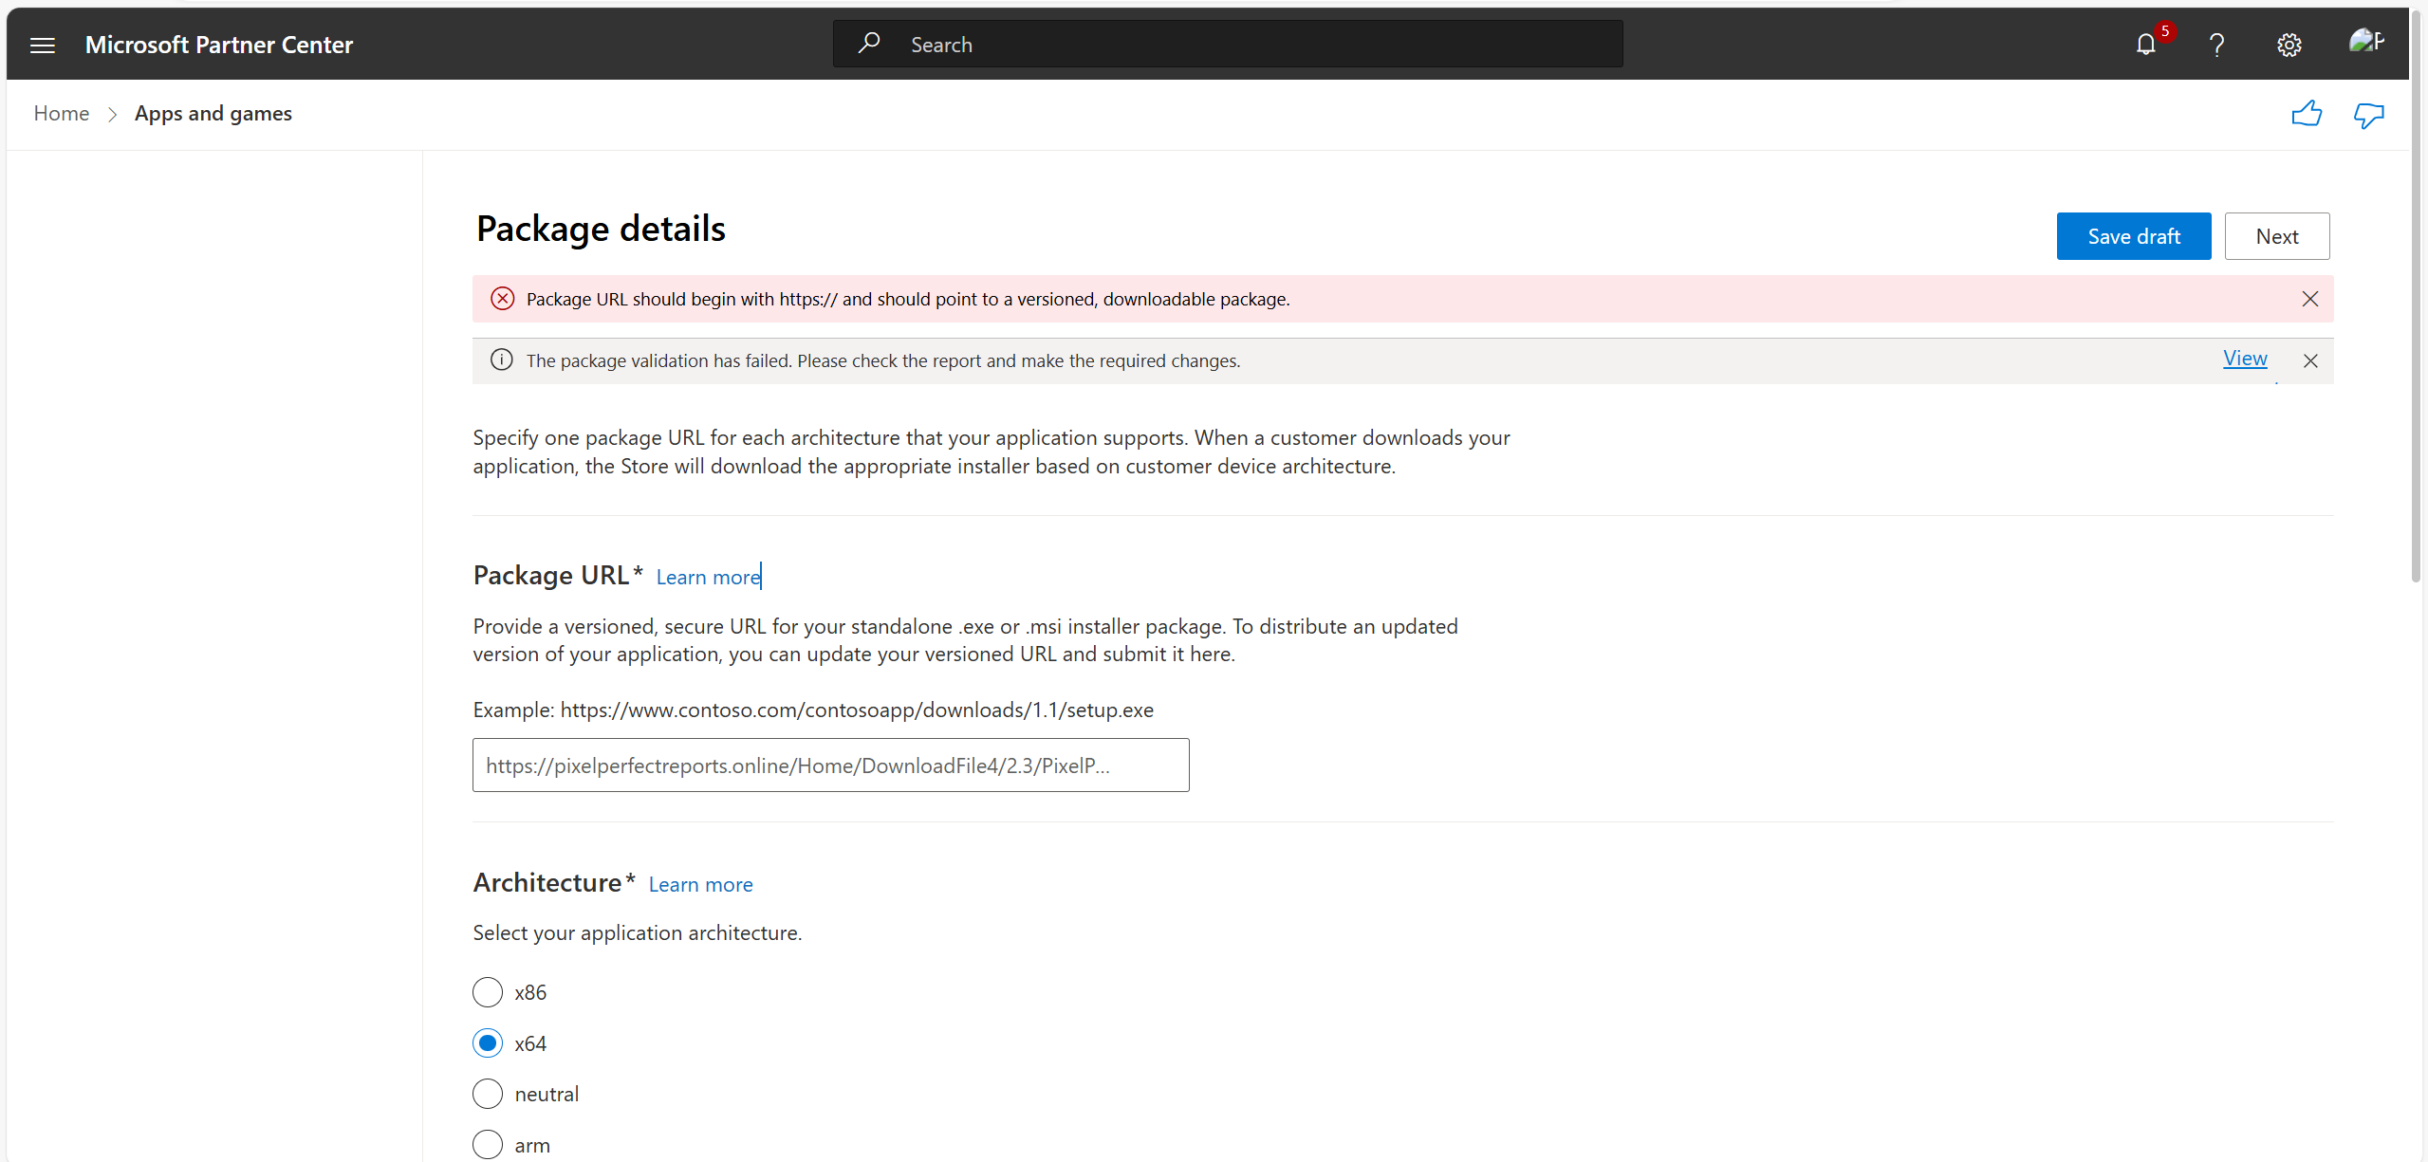Click the red error circle icon
Image resolution: width=2428 pixels, height=1162 pixels.
point(503,299)
